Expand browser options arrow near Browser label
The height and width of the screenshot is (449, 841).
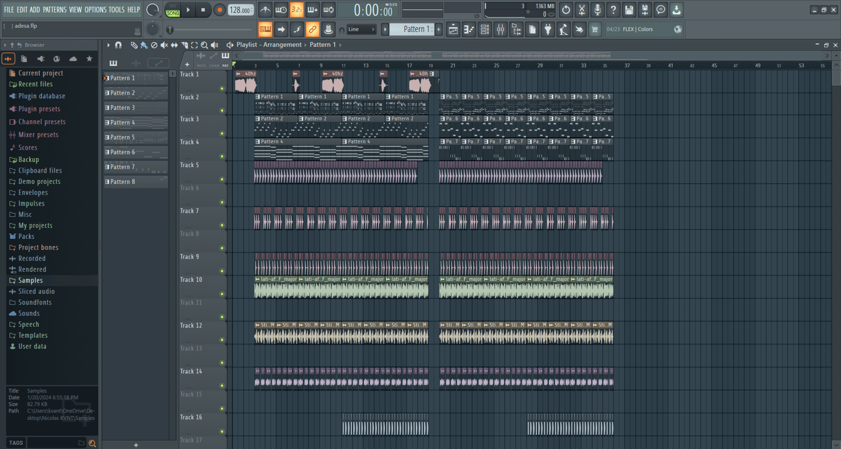(6, 45)
